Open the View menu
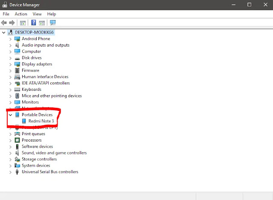273x200 pixels. pos(37,14)
